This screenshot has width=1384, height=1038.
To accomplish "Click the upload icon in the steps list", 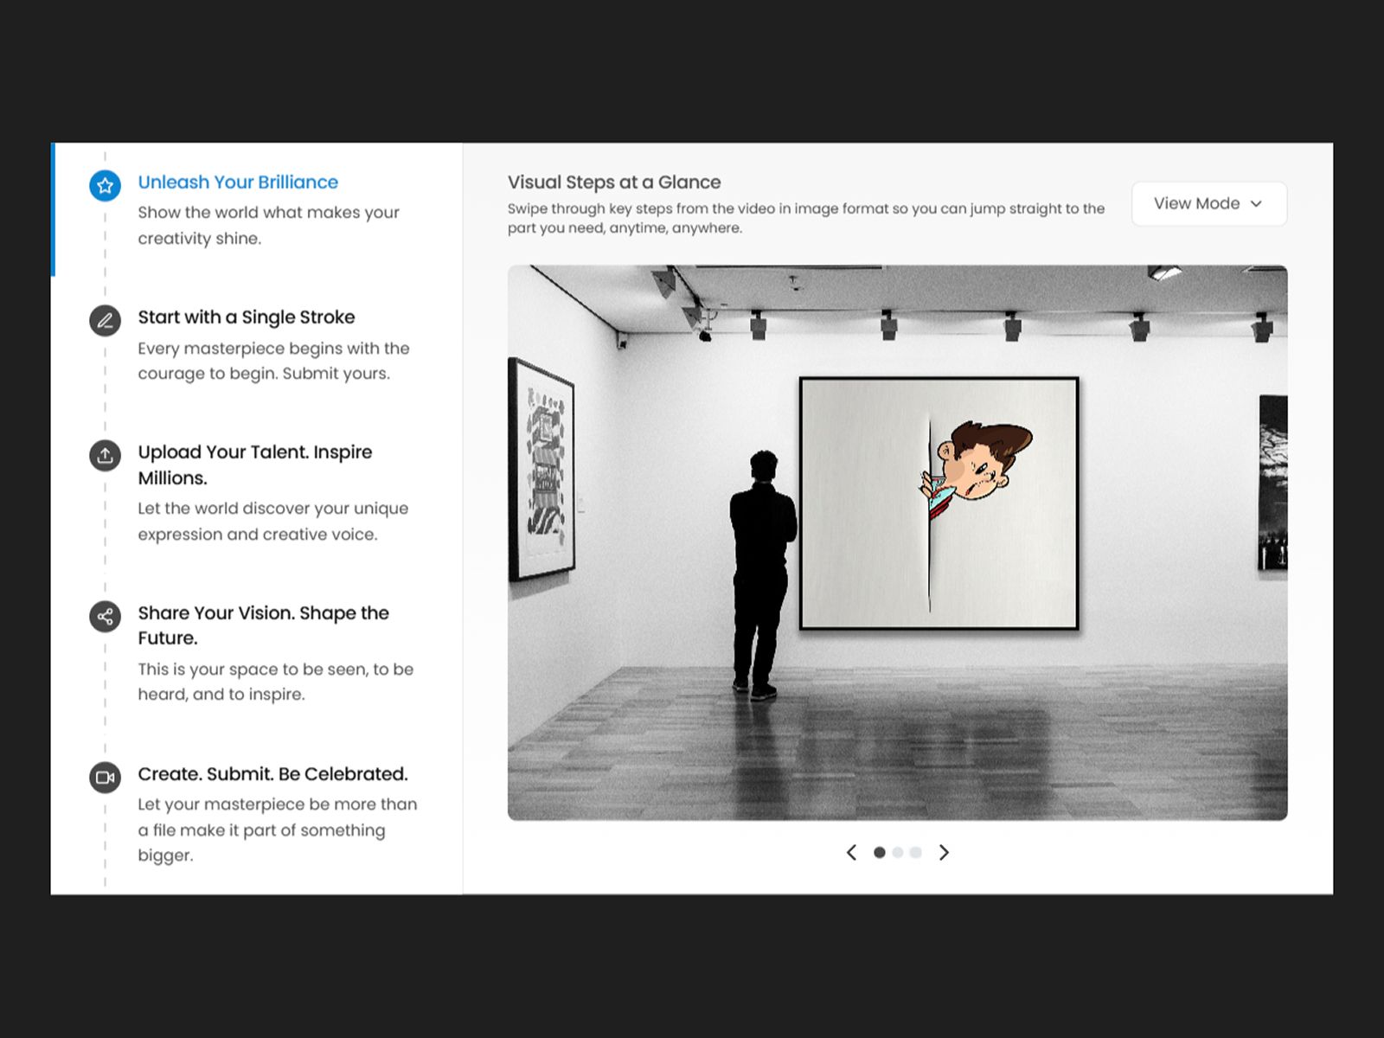I will click(x=105, y=455).
